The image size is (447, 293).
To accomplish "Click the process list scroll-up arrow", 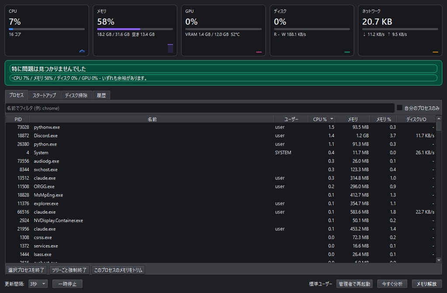I will click(439, 118).
